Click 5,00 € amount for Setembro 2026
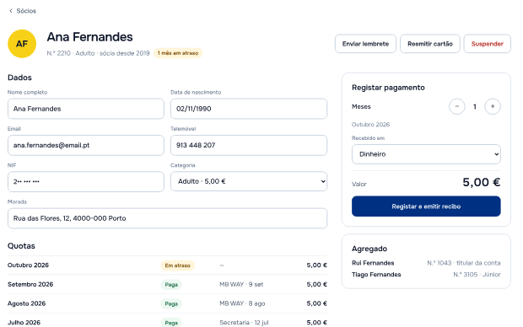Image resolution: width=523 pixels, height=327 pixels. (x=316, y=284)
